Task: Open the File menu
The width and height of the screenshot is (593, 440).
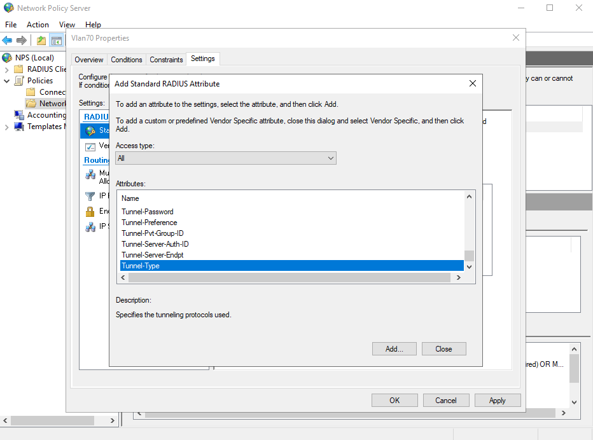Action: tap(11, 25)
